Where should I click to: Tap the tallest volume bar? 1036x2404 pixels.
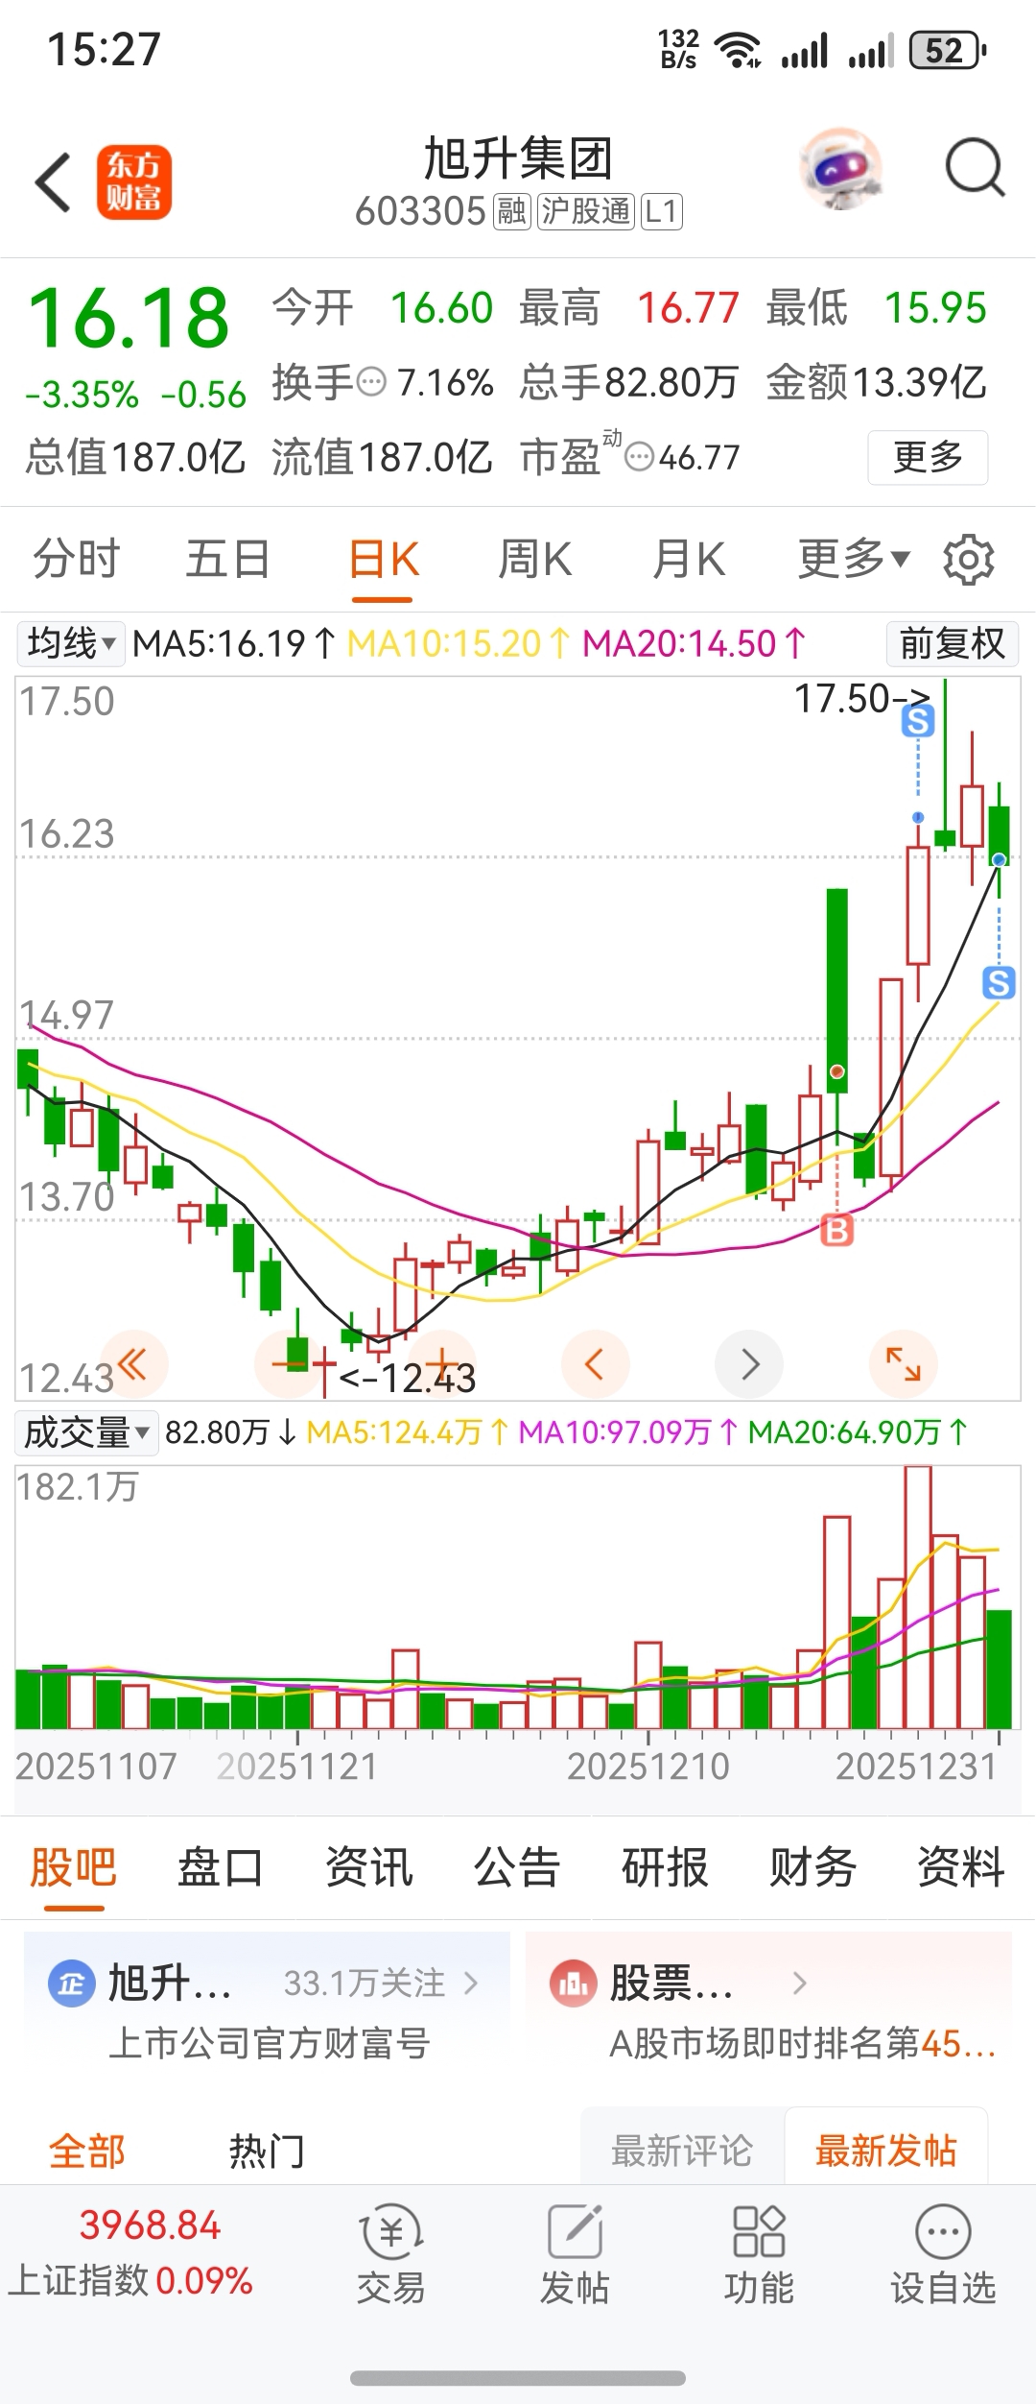click(918, 1597)
